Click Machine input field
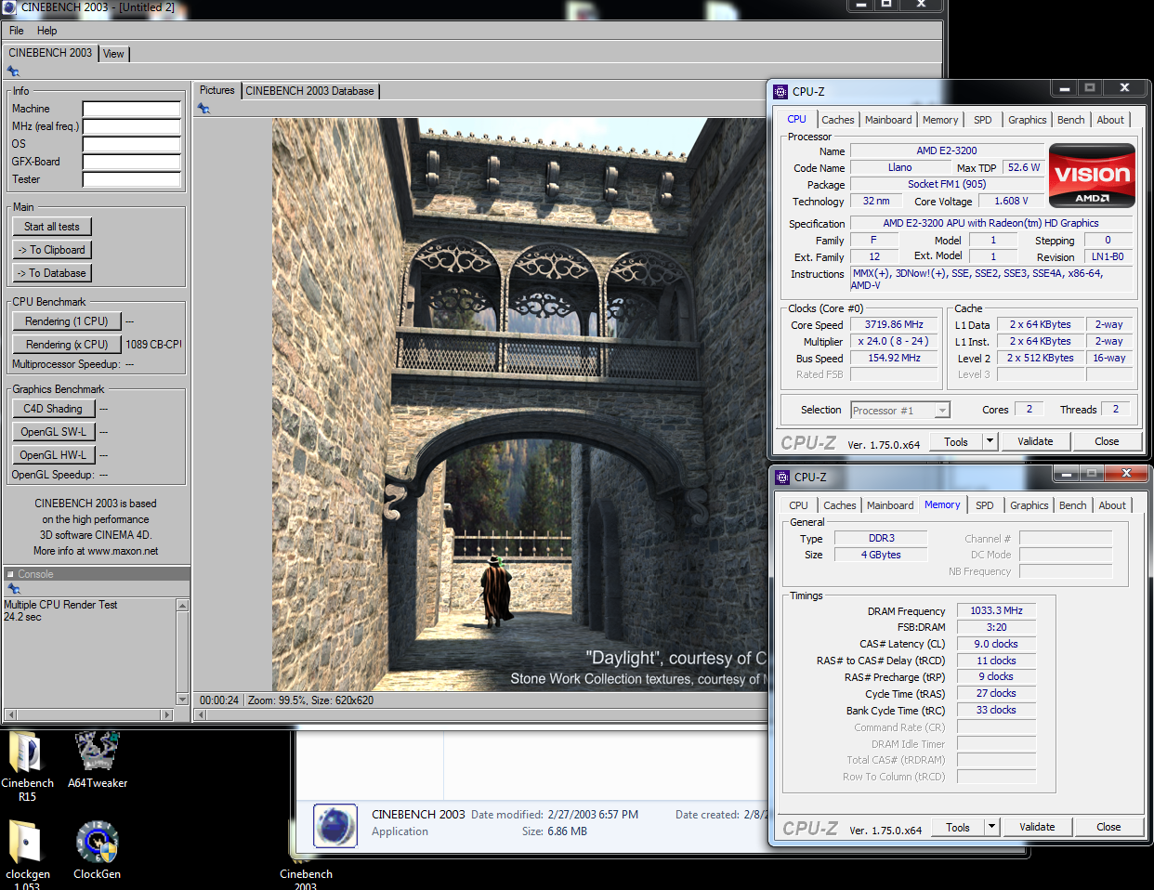This screenshot has height=890, width=1154. [132, 109]
